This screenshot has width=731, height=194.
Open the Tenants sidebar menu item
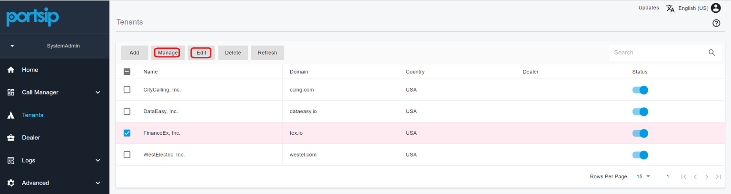point(32,115)
